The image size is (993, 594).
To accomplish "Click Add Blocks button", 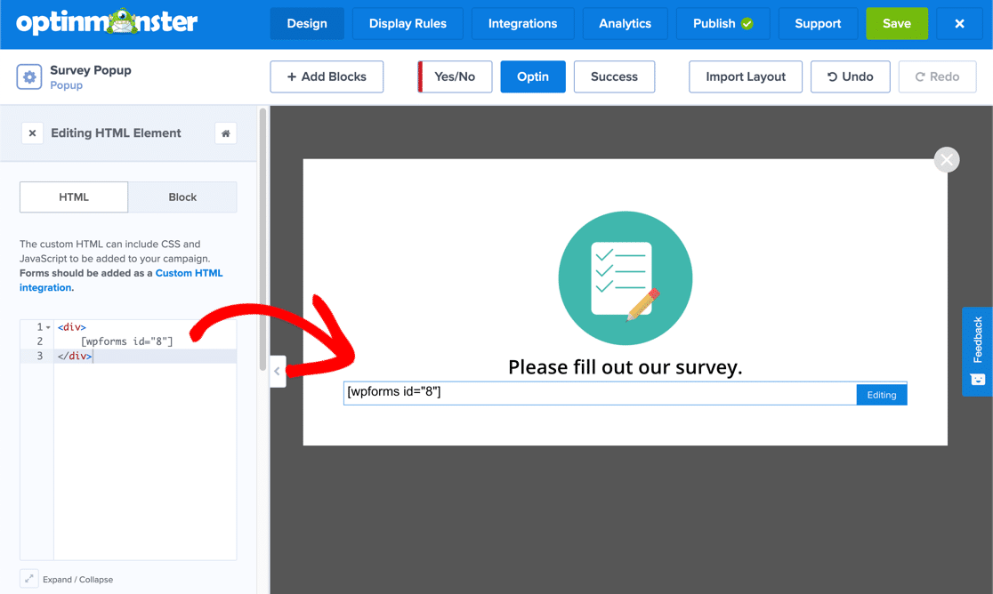I will [327, 76].
